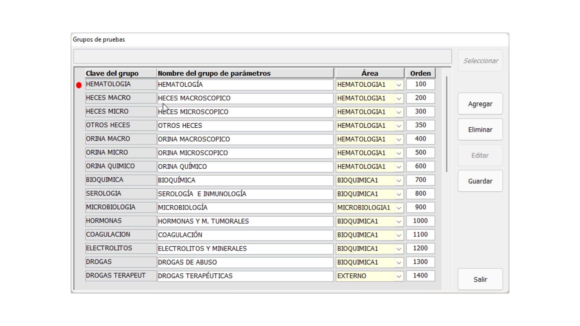580x326 pixels.
Task: Click the empty search field at the top
Action: [x=262, y=56]
